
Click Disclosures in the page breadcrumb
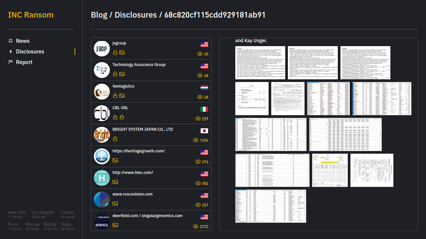point(136,15)
